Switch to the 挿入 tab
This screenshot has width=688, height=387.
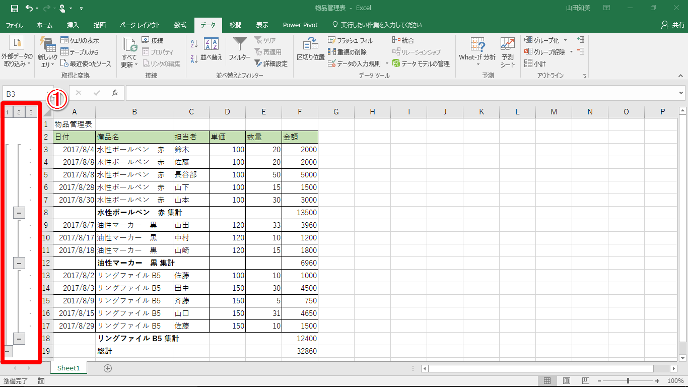click(73, 25)
